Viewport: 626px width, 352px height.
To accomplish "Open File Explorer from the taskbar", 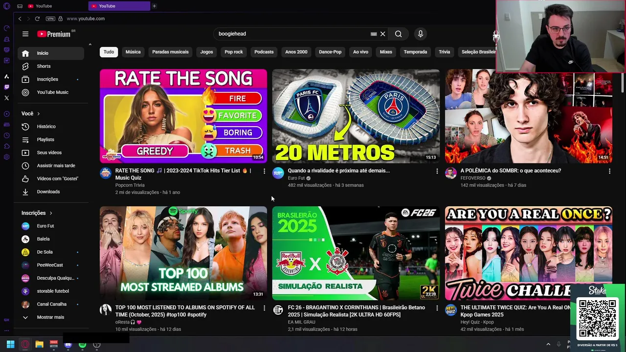I will (x=39, y=344).
